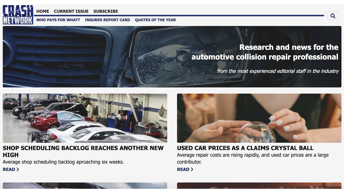Click the partially visible bottom-right article image
The width and height of the screenshot is (344, 193).
[259, 185]
